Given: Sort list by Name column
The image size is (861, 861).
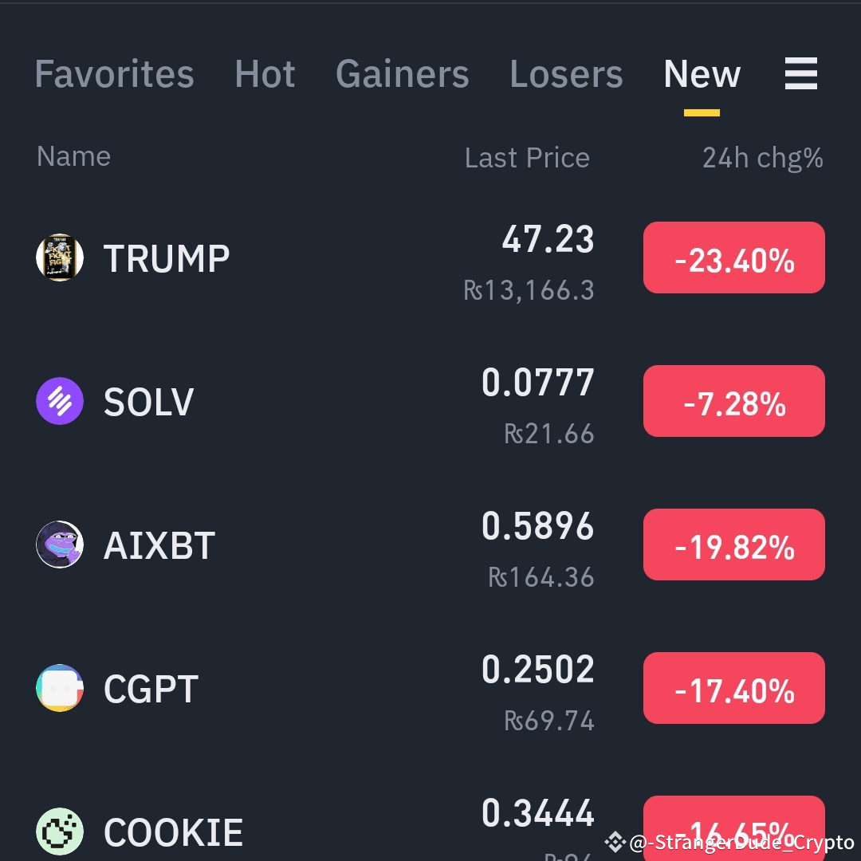Looking at the screenshot, I should [x=73, y=156].
